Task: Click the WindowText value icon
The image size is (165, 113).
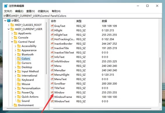Action: tap(52, 101)
